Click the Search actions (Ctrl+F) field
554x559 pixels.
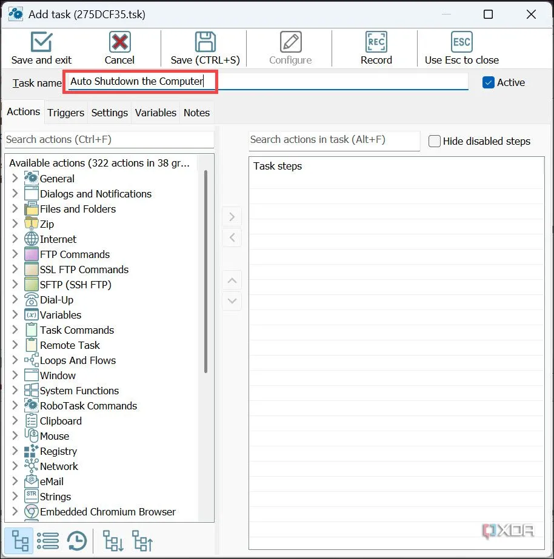(110, 139)
